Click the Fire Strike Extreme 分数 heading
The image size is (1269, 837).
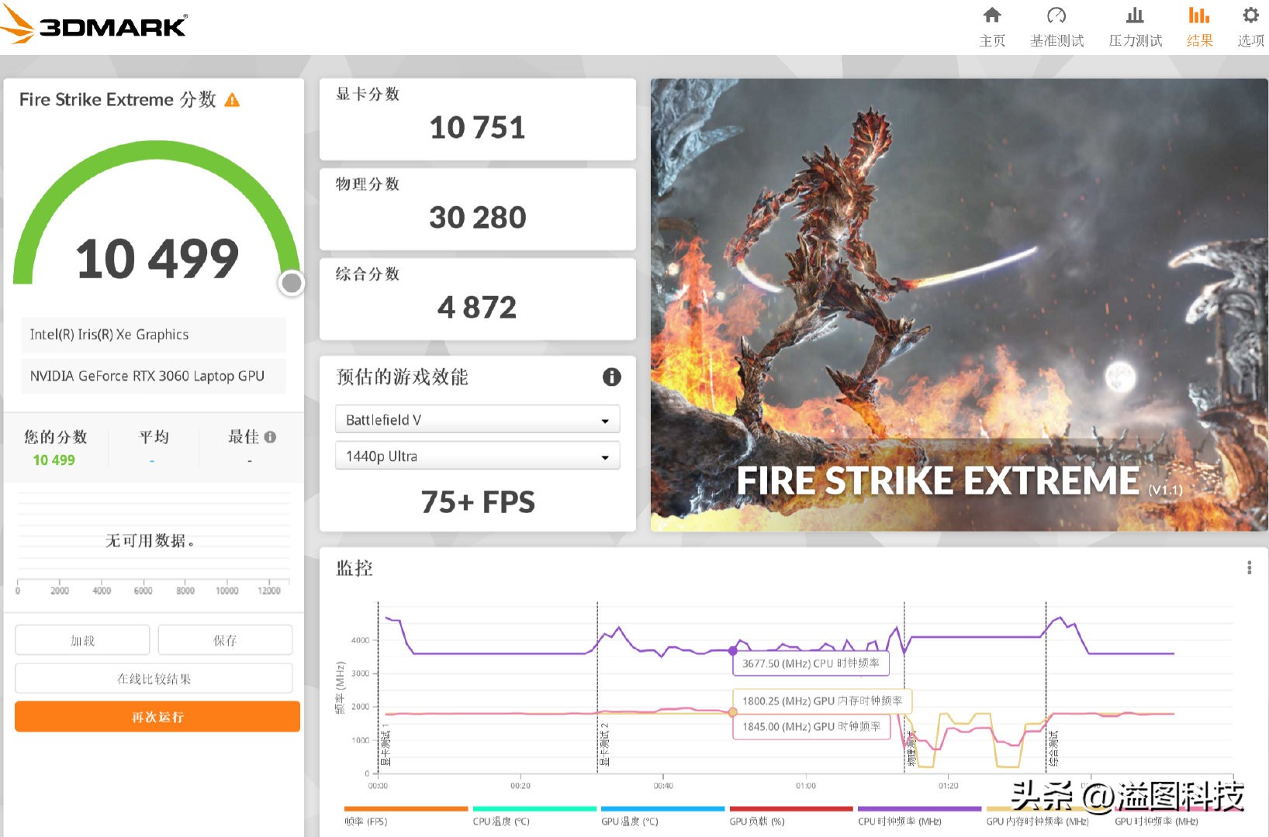[118, 100]
